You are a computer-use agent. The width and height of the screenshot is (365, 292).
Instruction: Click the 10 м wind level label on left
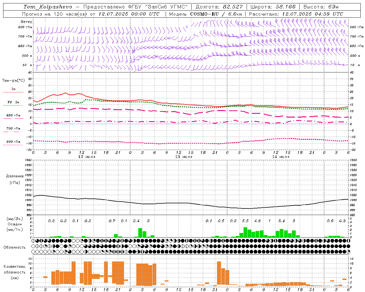click(x=27, y=65)
